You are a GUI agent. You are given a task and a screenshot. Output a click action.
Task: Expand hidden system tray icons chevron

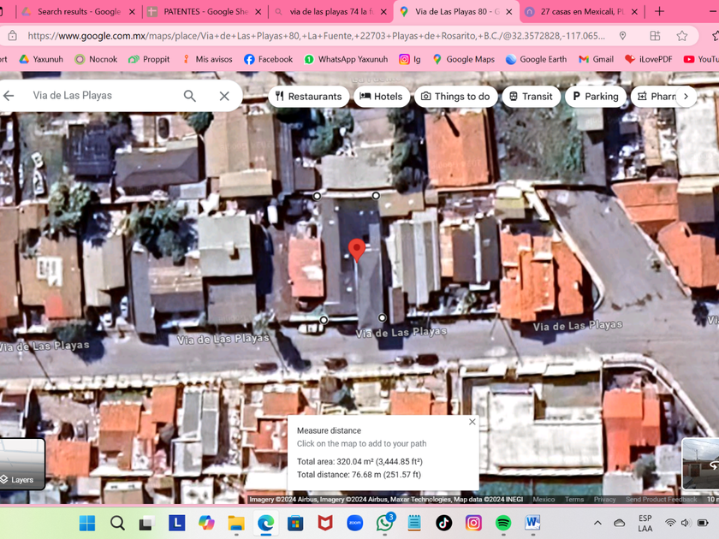point(597,523)
